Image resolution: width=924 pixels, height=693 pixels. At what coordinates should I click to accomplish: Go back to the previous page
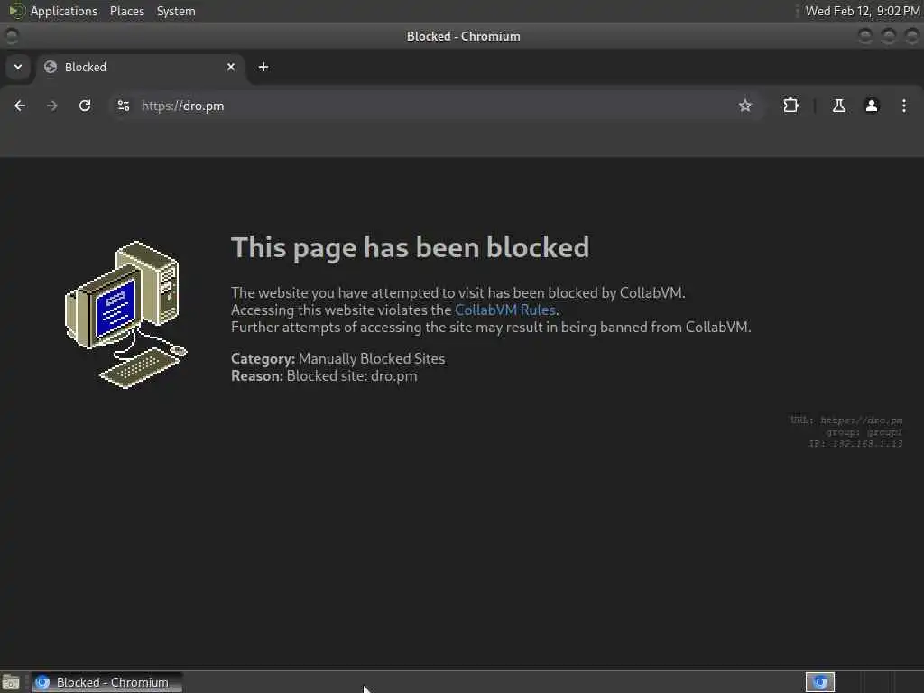point(20,106)
